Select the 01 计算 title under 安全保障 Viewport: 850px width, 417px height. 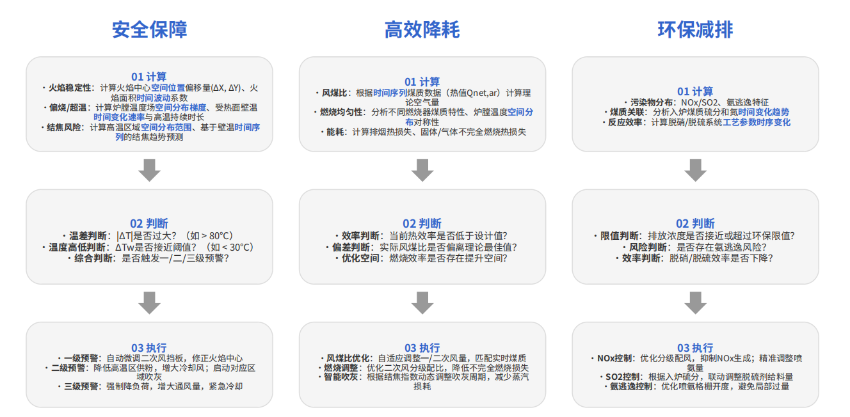[149, 77]
